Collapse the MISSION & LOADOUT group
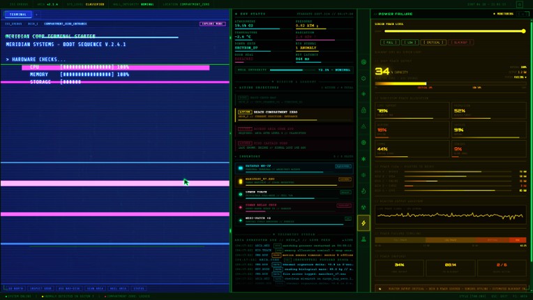Viewport: 533px width, 300px height. pos(294,82)
